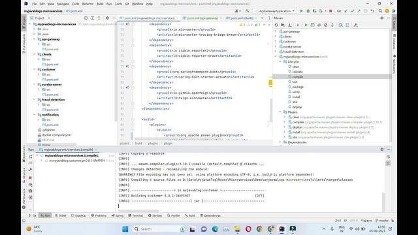The height and width of the screenshot is (235, 418).
Task: Select the compile lifecycle goal
Action: point(298,77)
